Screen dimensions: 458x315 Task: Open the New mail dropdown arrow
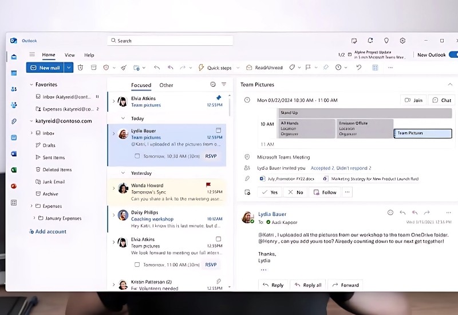point(69,68)
